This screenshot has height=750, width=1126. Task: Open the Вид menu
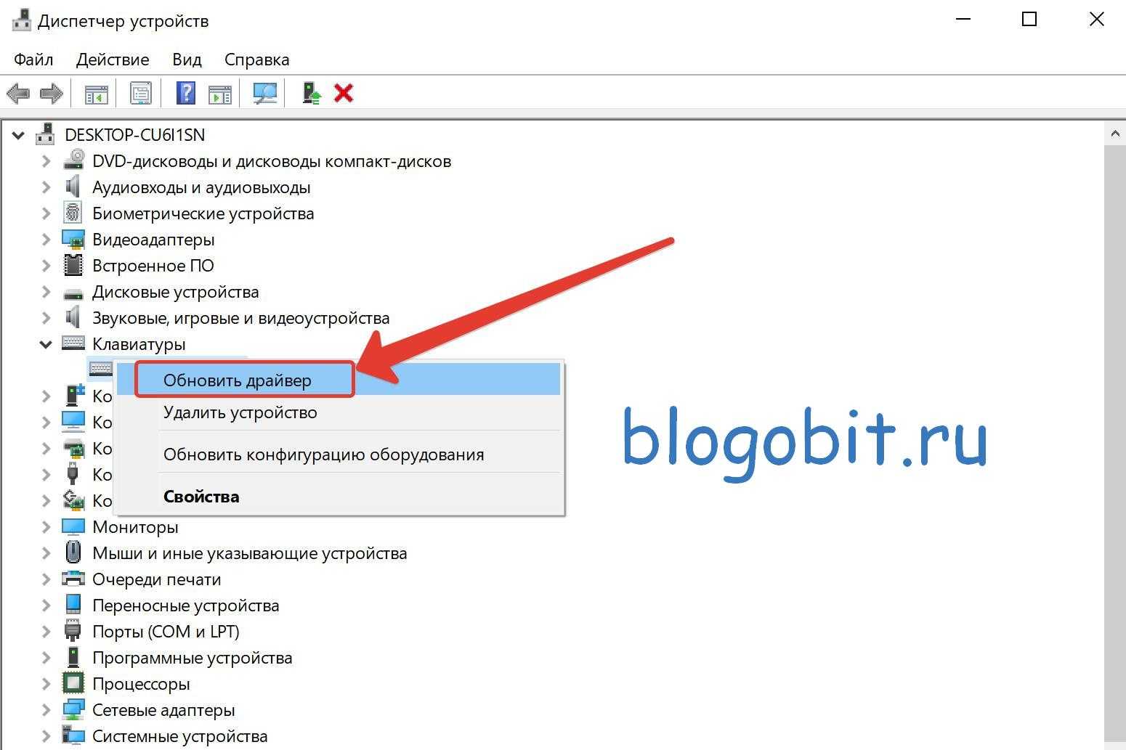tap(187, 60)
